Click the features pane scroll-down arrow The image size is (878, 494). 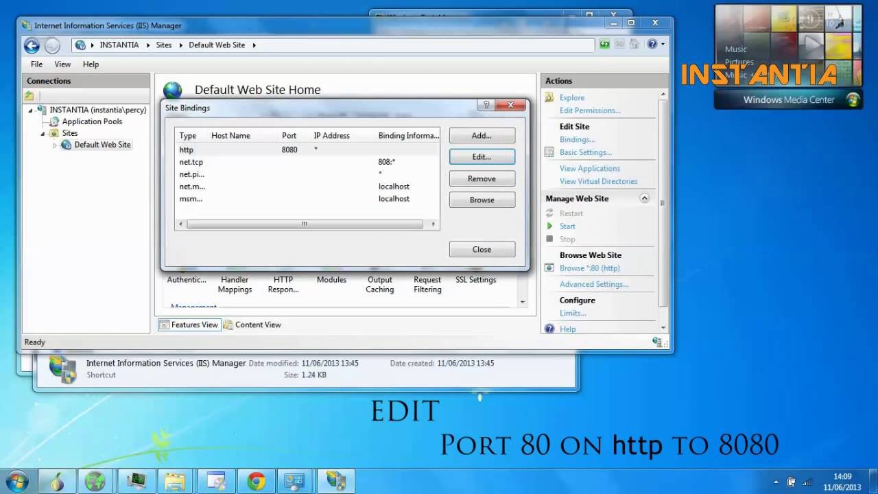click(x=523, y=302)
